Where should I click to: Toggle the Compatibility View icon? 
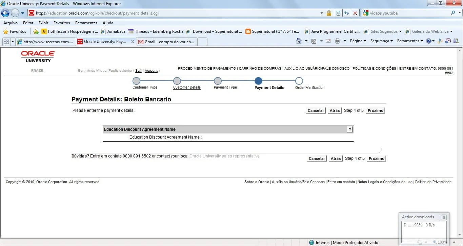click(338, 13)
